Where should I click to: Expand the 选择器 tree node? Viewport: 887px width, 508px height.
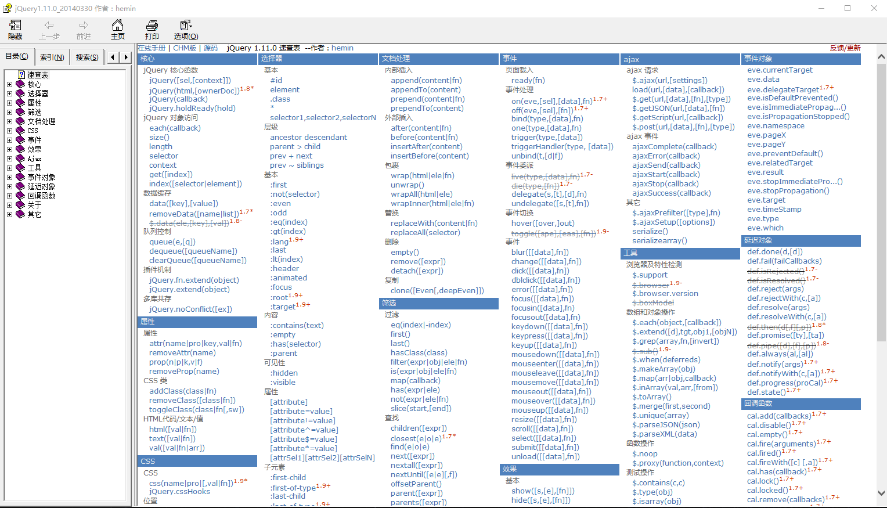click(9, 93)
